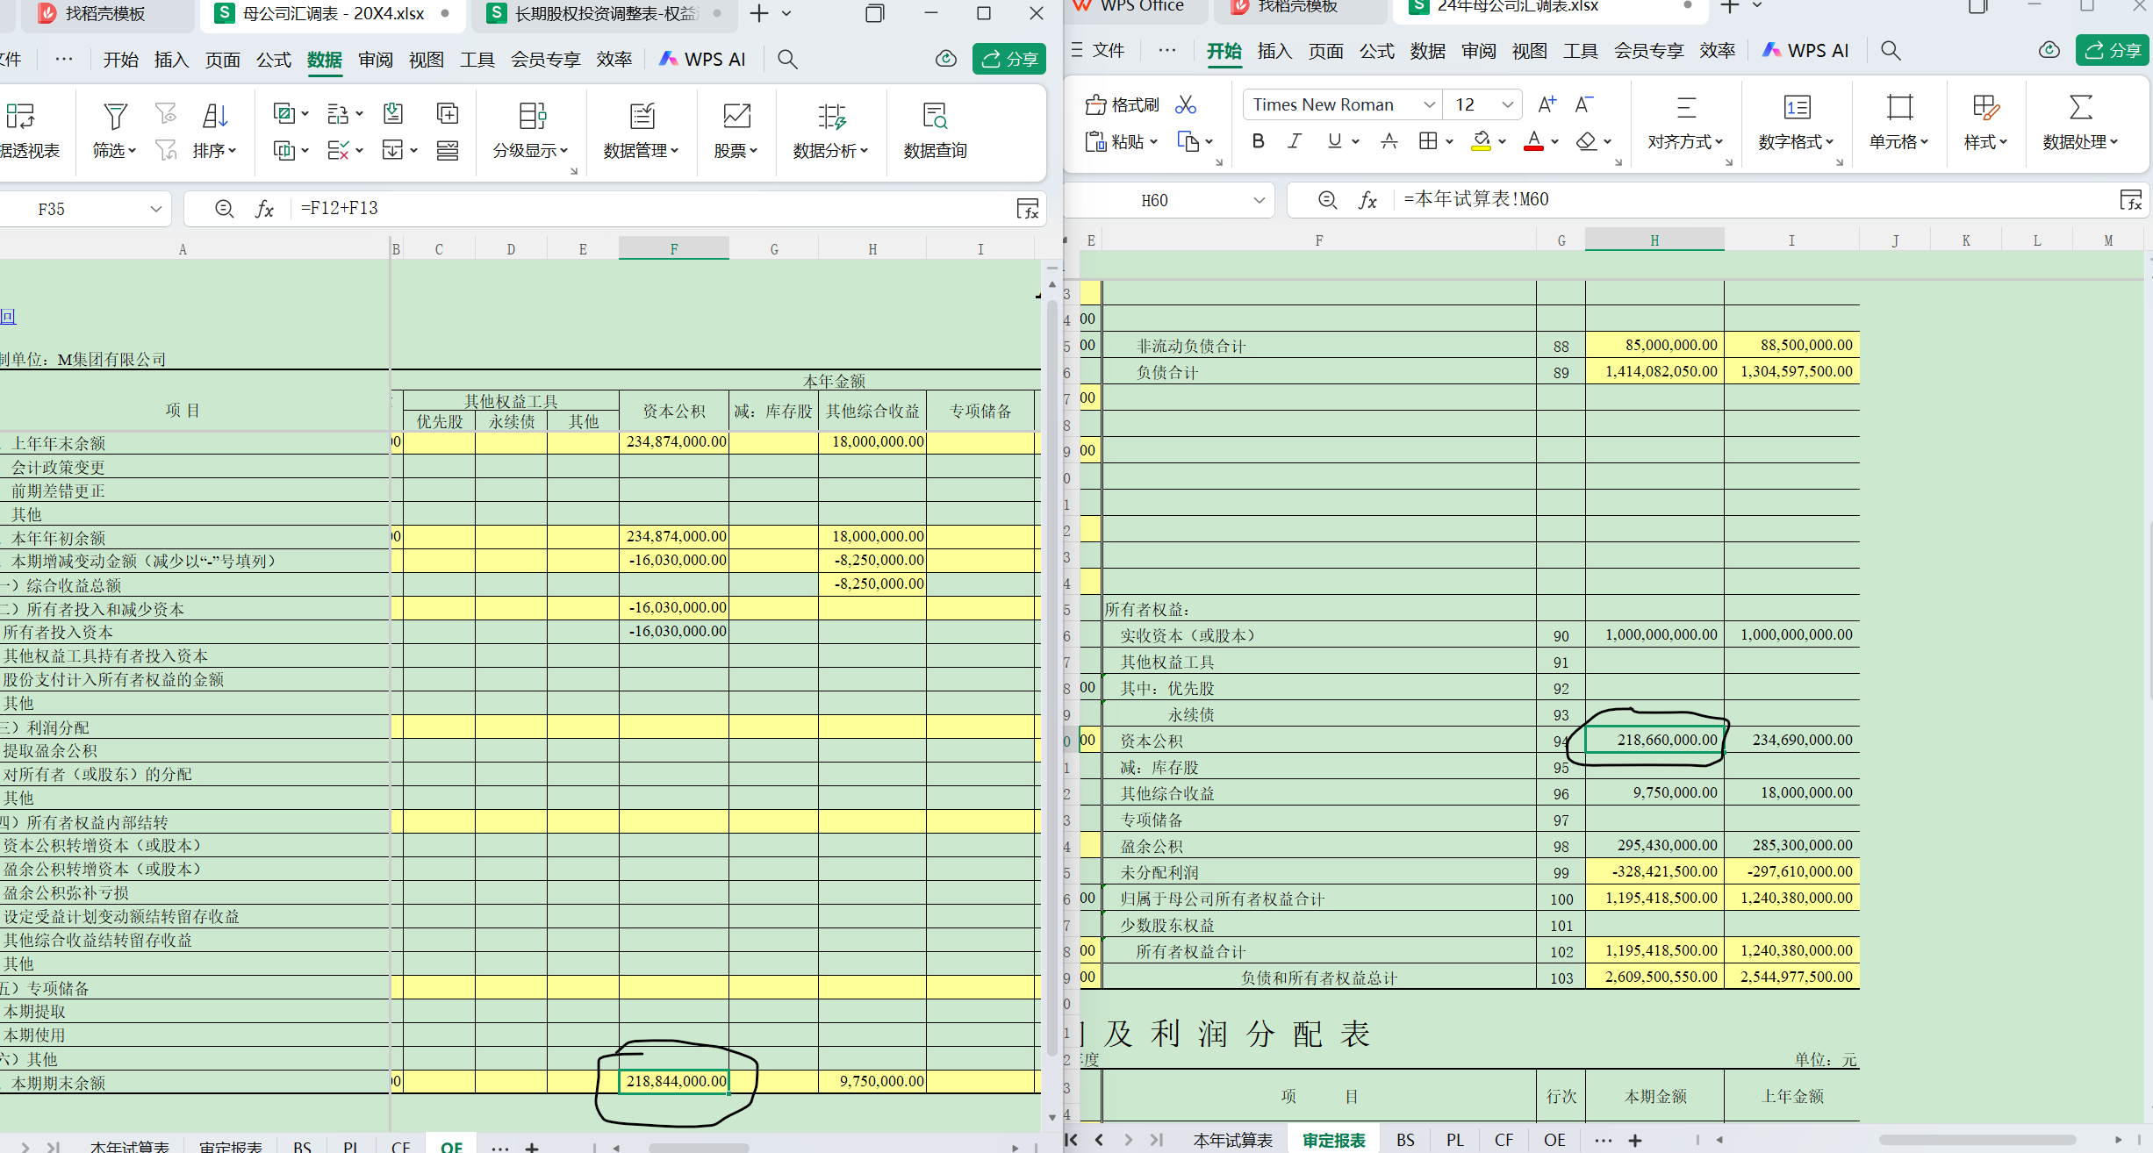The image size is (2153, 1153).
Task: Click the Strikethrough text icon
Action: point(1389,141)
